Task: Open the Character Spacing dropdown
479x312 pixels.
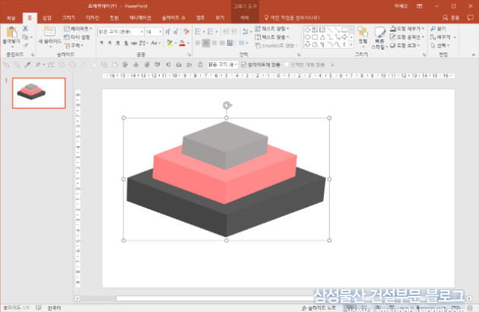Action: click(143, 43)
